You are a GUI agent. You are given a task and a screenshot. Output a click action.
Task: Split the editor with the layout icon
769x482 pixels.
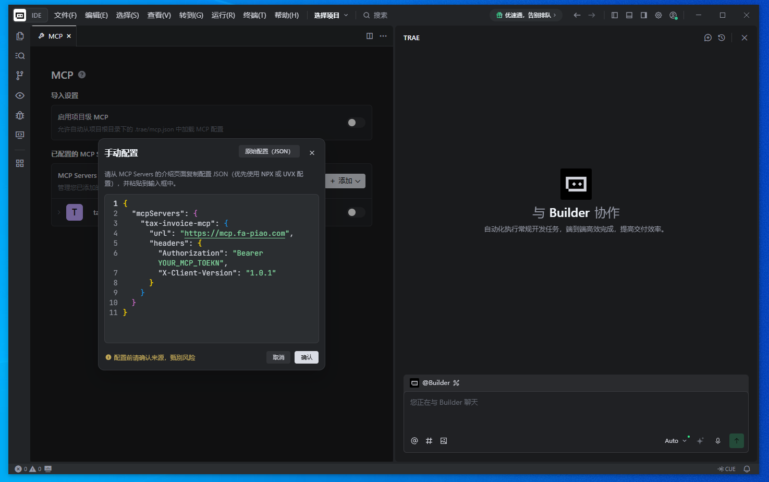point(370,36)
